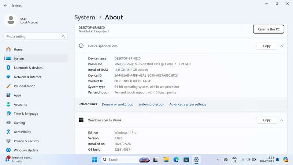Image resolution: width=293 pixels, height=165 pixels.
Task: Click the Apps icon in sidebar
Action: (x=8, y=95)
